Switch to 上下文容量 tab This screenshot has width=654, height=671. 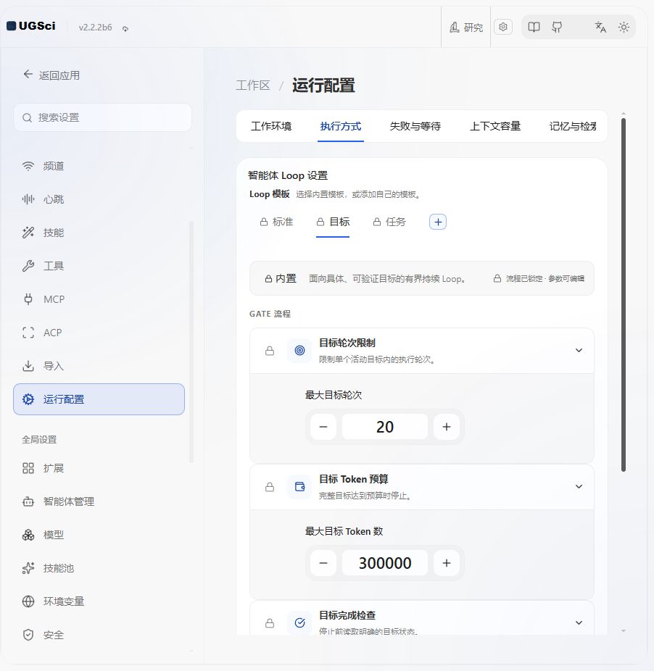coord(495,126)
